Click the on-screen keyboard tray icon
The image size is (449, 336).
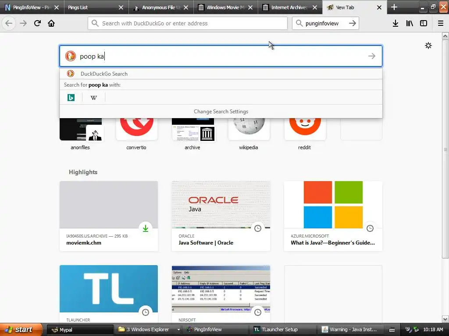[x=392, y=330]
